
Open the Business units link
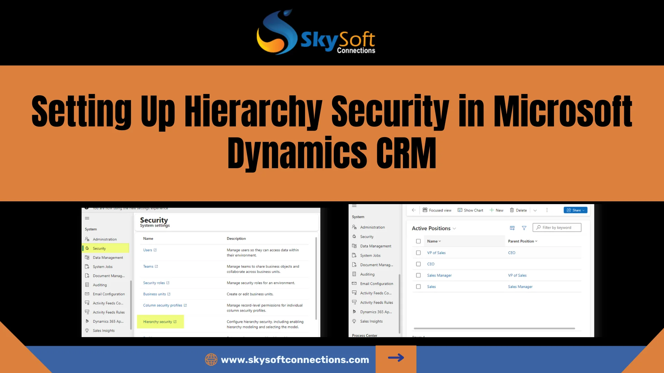click(157, 294)
